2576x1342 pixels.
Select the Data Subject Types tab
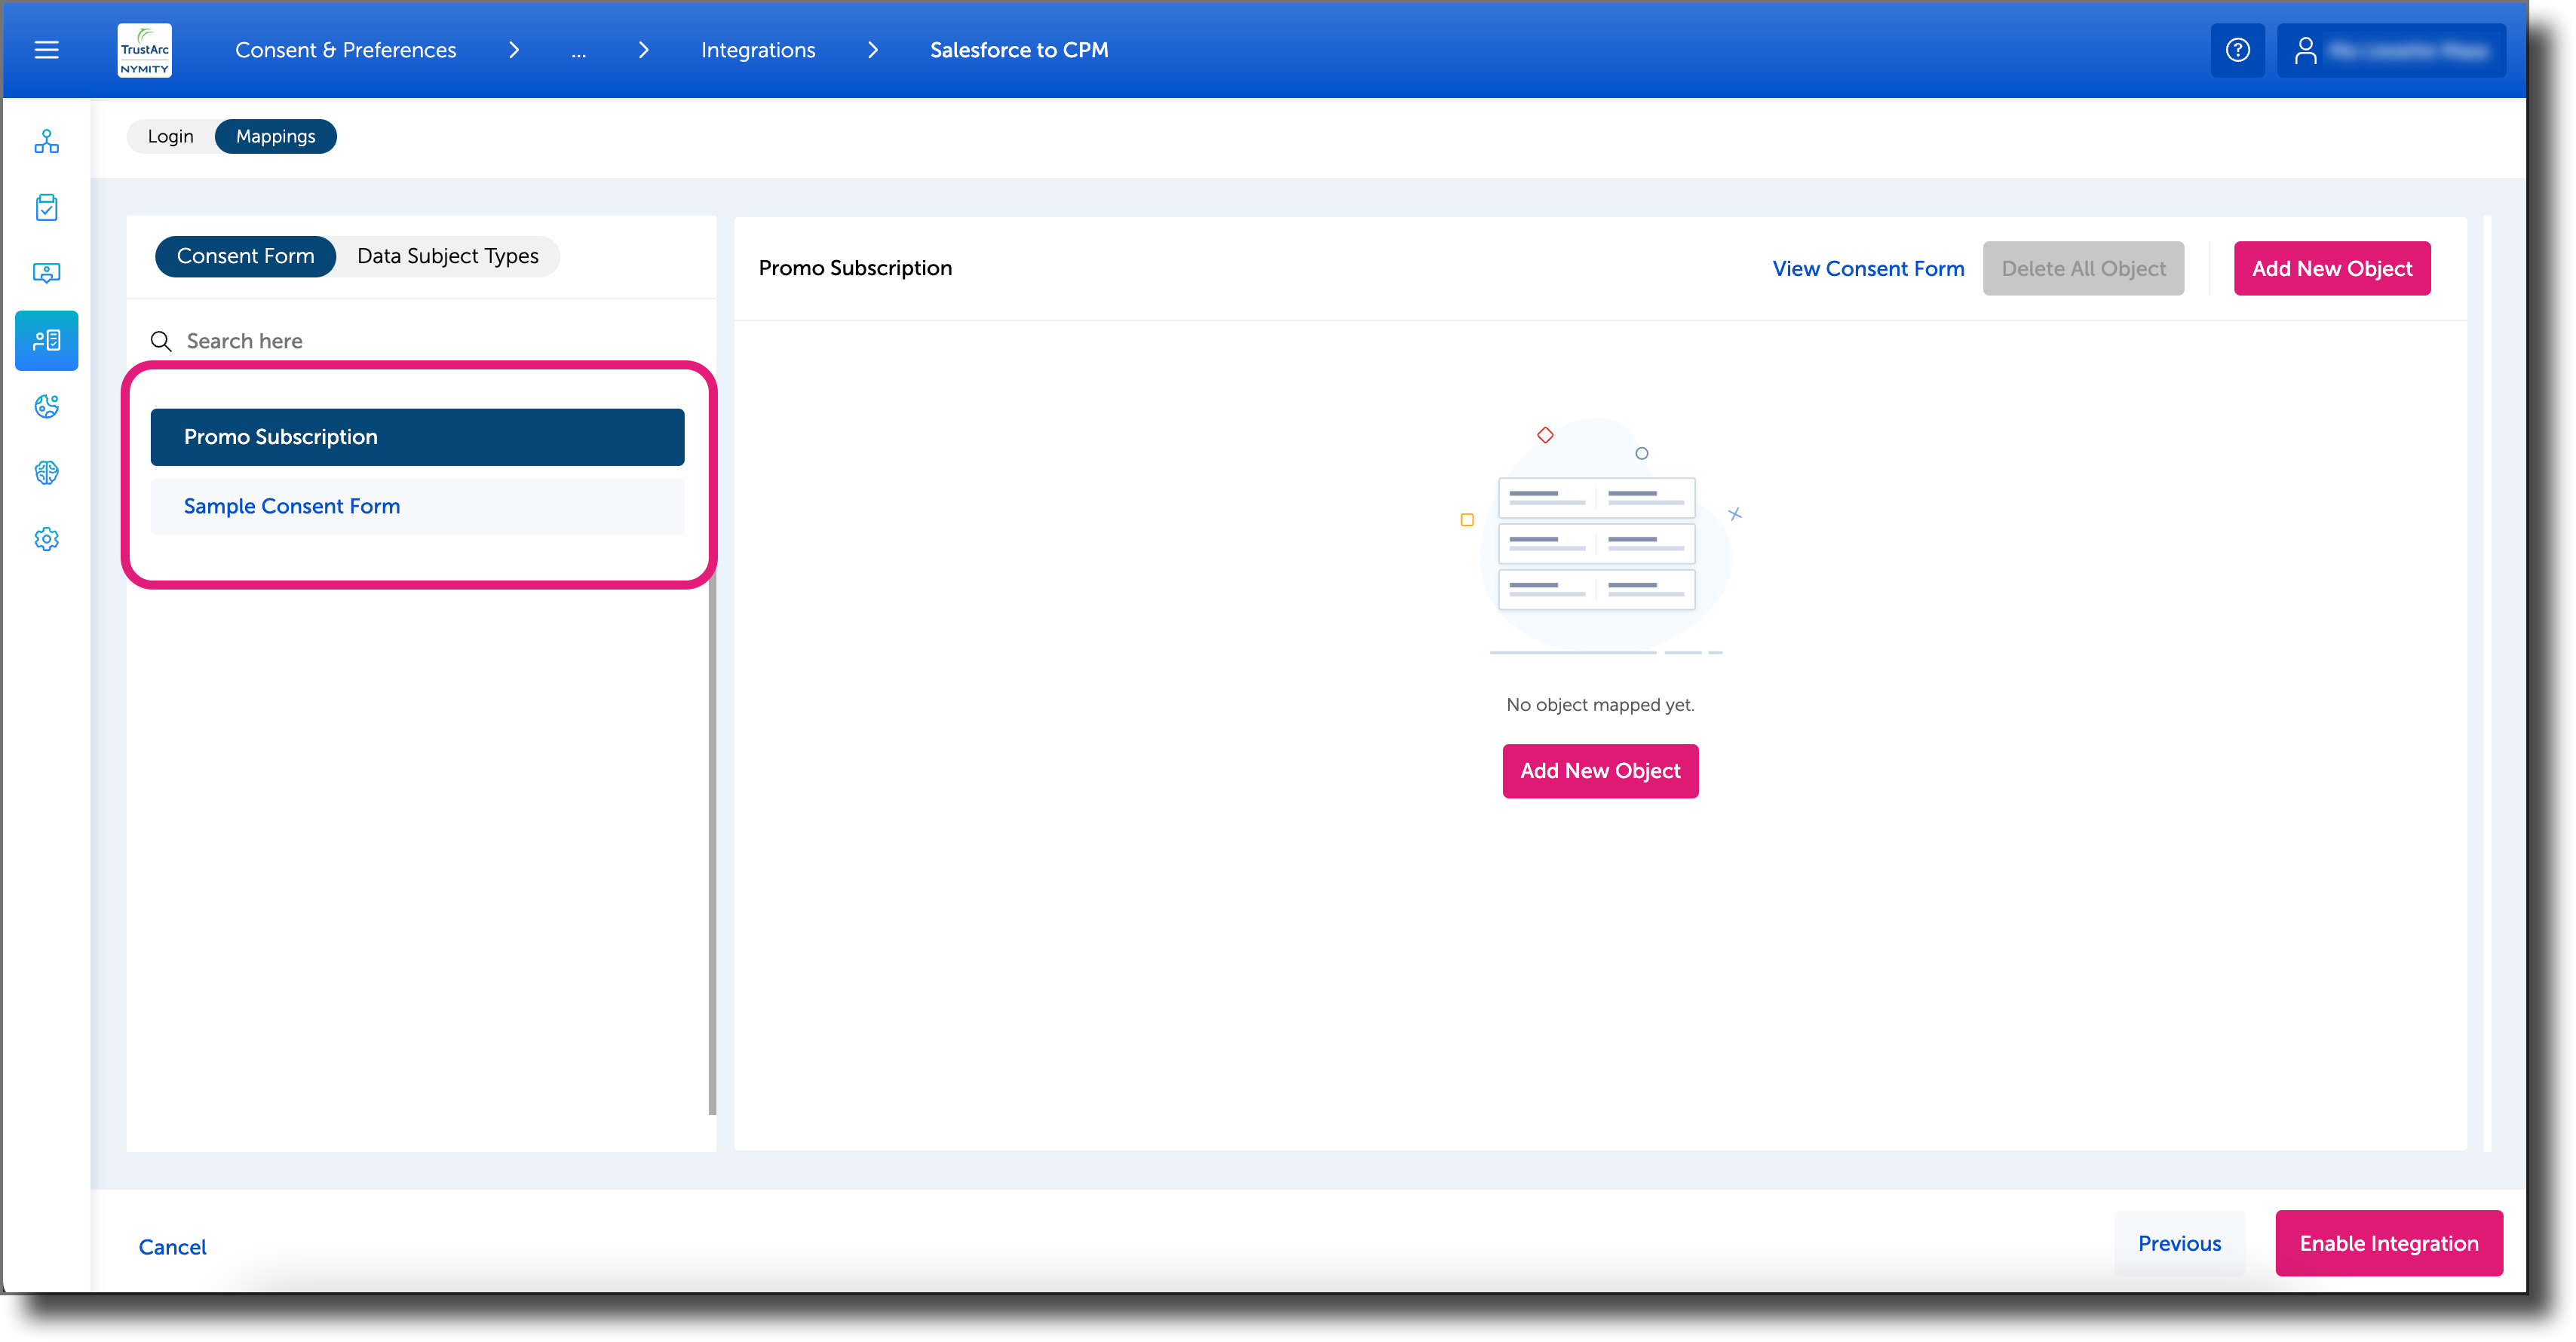coord(447,256)
